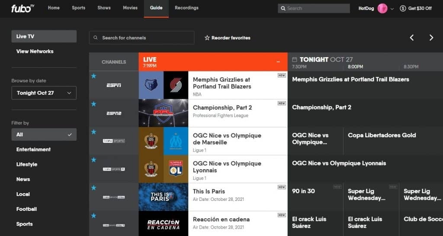This screenshot has width=443, height=236.
Task: Click the magnifier icon in top search bar
Action: pos(283,9)
